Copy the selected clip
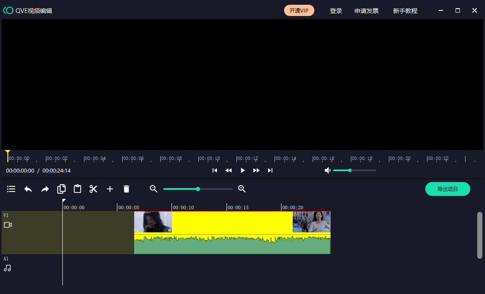 coord(61,189)
